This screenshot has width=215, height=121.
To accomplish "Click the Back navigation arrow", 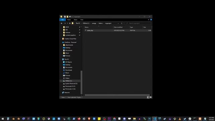I will 61,23.
